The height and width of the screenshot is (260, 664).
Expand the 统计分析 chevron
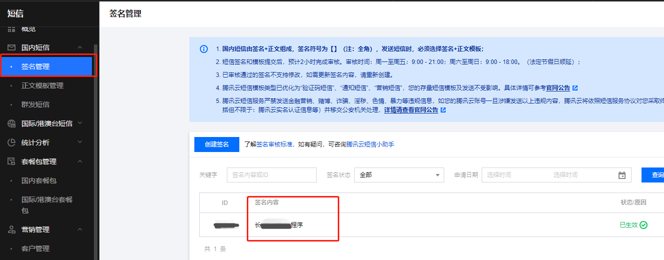tap(80, 142)
